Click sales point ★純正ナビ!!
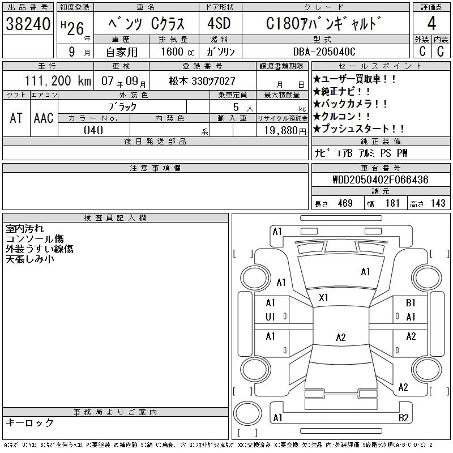The image size is (453, 453). pos(341,91)
